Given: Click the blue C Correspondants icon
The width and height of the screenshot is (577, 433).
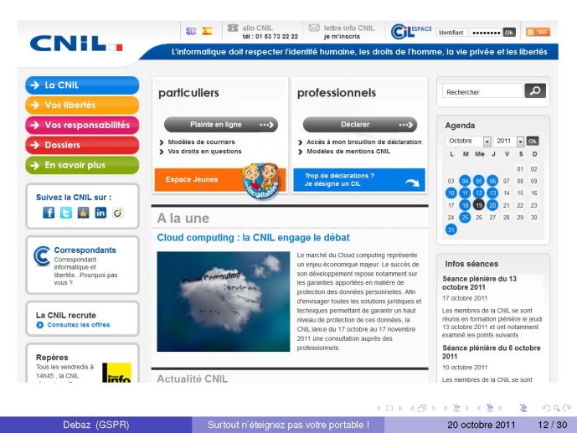Looking at the screenshot, I should coord(42,255).
